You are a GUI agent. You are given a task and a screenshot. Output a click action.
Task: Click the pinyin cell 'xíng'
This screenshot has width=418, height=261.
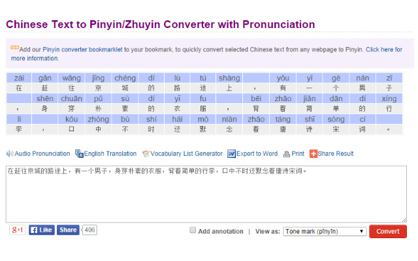click(389, 99)
